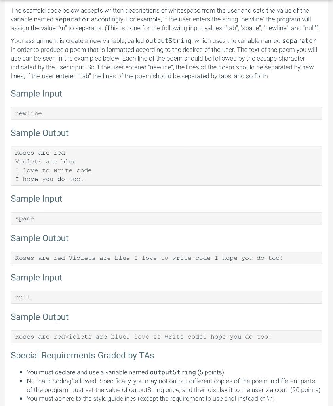Image resolution: width=333 pixels, height=406 pixels.
Task: Click the Sample Output heading above the multi-line poem
Action: (x=40, y=133)
